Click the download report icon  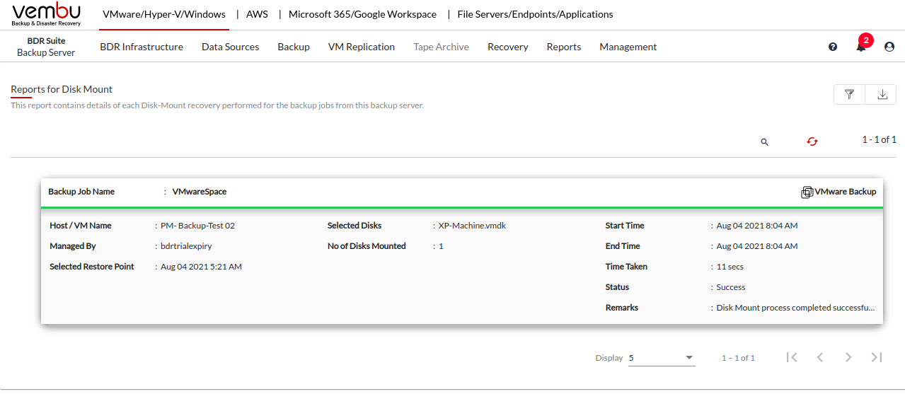pyautogui.click(x=882, y=94)
